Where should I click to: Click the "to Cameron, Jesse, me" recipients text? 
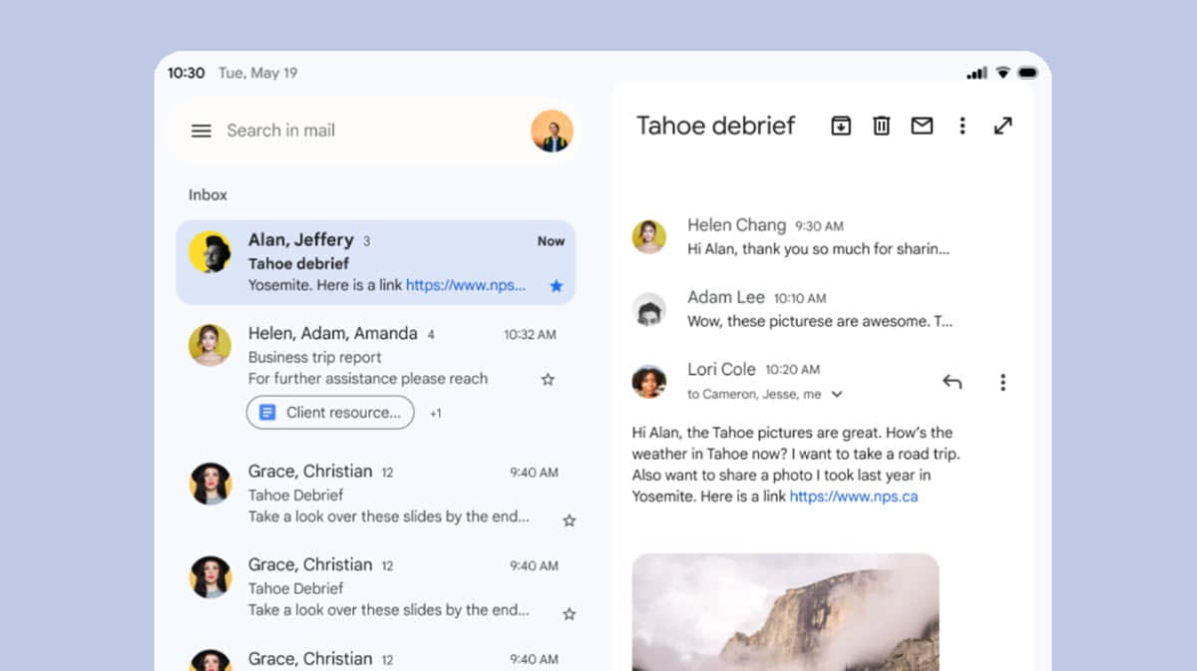pyautogui.click(x=754, y=394)
